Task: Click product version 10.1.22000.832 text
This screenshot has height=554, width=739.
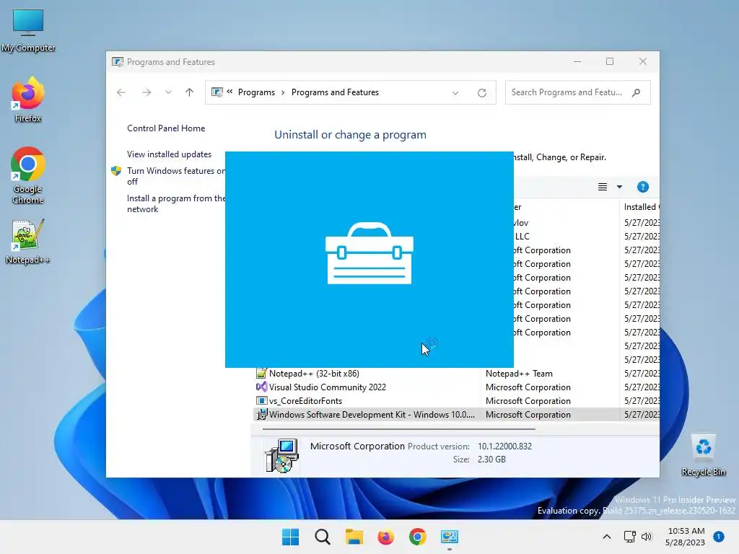Action: click(x=504, y=446)
